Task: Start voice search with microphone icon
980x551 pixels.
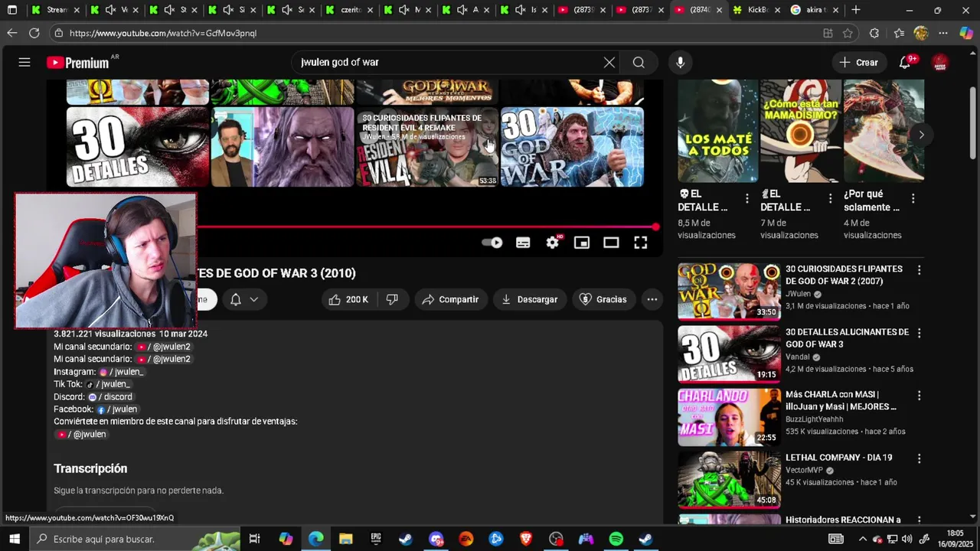Action: (680, 62)
